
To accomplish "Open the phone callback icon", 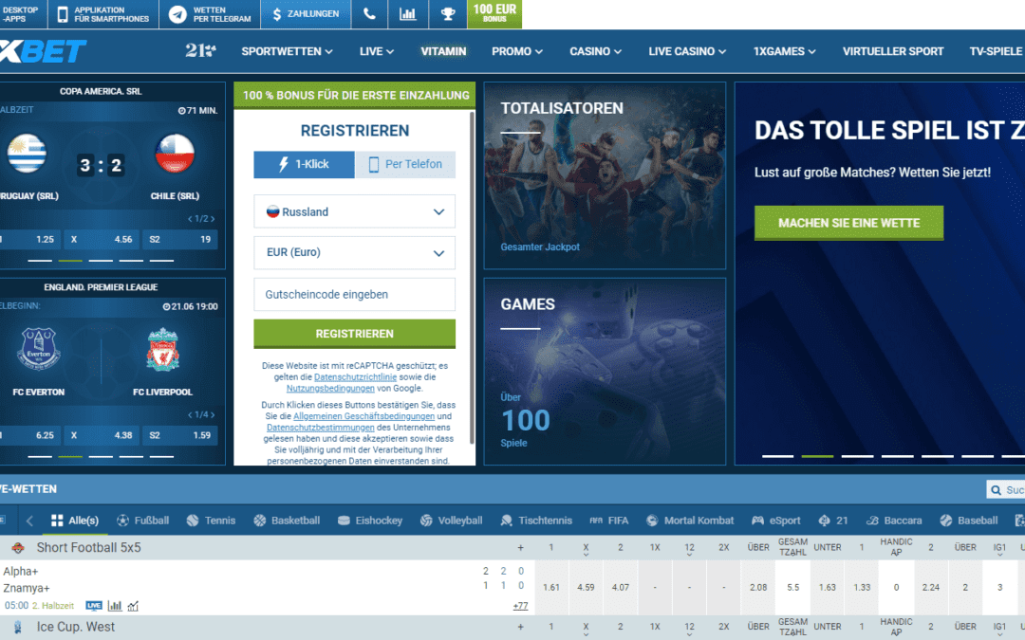I will point(369,13).
